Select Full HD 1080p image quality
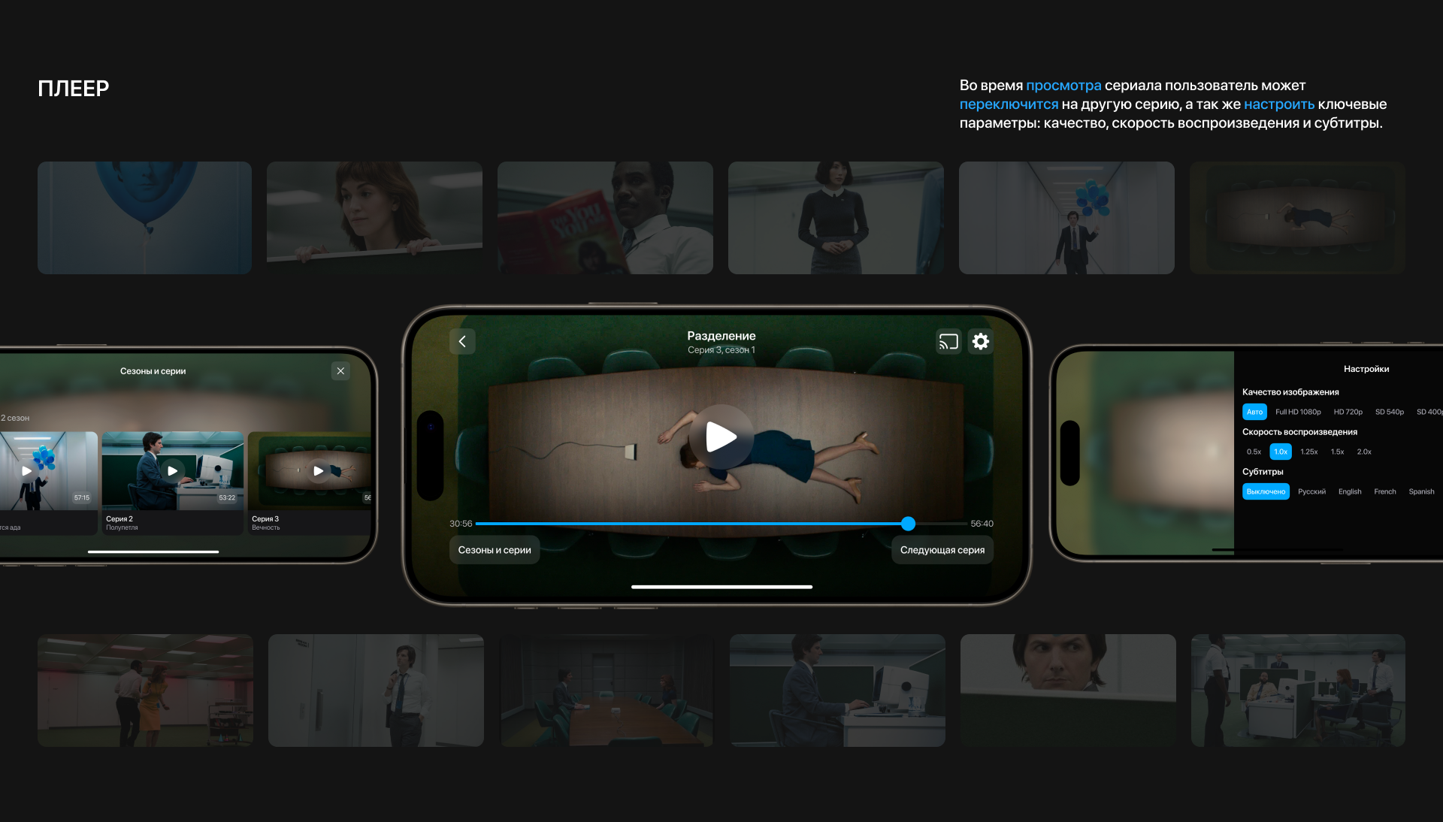The height and width of the screenshot is (822, 1443). click(x=1297, y=412)
